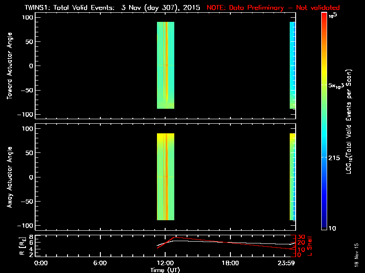Select the "0:00" time tick label

click(x=41, y=263)
